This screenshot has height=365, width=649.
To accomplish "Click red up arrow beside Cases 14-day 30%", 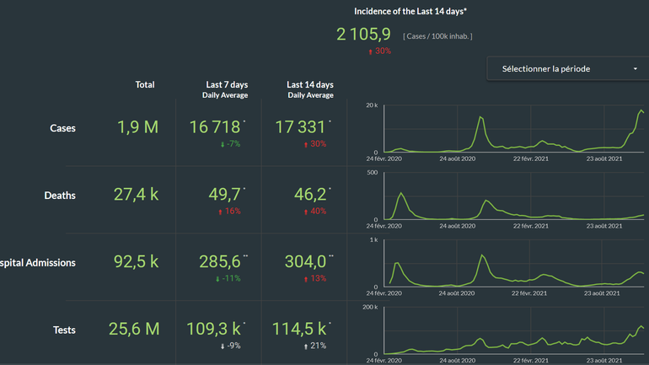I will click(x=305, y=144).
